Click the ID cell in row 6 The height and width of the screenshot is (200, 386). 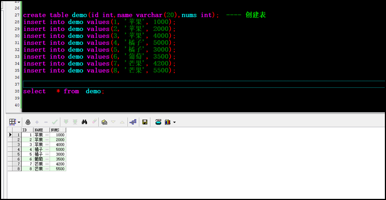coord(27,159)
